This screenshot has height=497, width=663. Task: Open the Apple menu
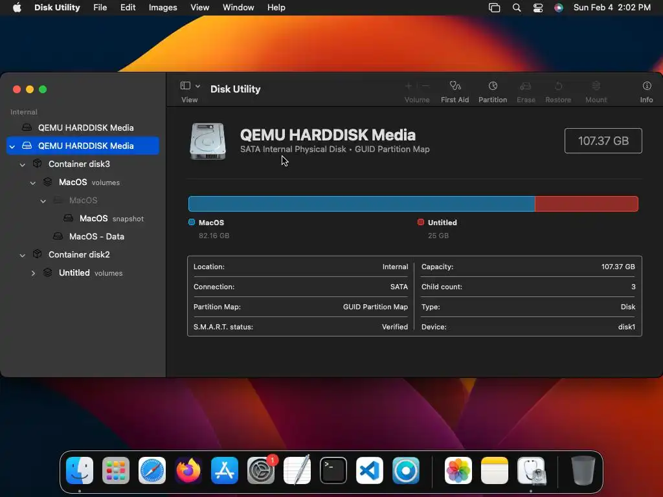tap(17, 8)
